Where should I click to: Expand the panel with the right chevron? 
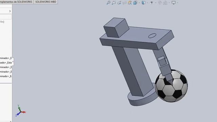coord(10,11)
